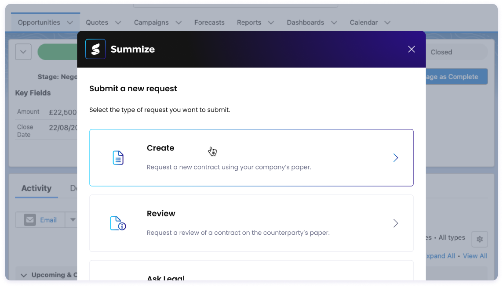Close the Summize dialog
This screenshot has height=287, width=503.
coord(411,49)
